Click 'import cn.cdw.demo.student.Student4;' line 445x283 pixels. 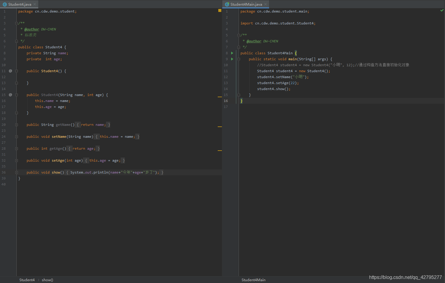[278, 23]
